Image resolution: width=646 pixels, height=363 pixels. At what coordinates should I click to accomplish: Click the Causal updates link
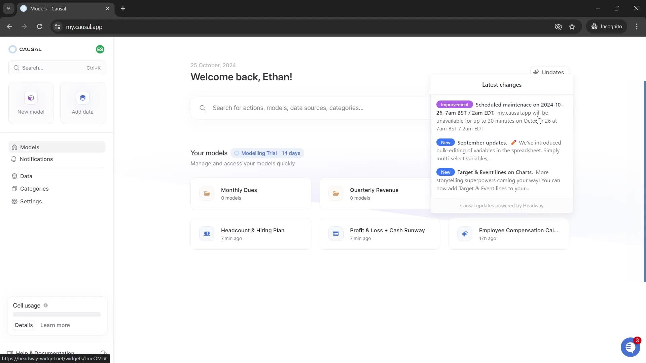tap(477, 205)
